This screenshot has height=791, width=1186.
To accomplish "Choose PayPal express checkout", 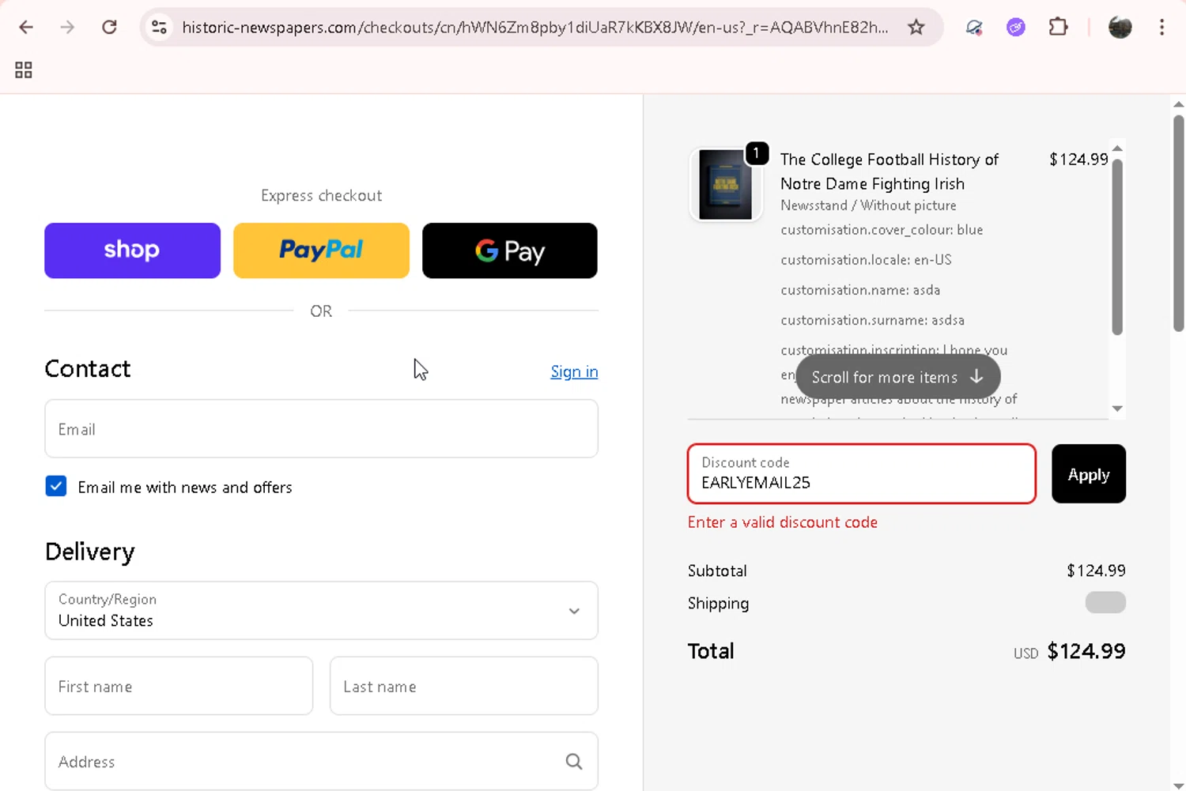I will (x=321, y=250).
